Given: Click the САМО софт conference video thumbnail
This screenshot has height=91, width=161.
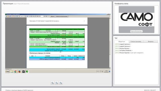Looking at the screenshot, I should [x=136, y=19].
